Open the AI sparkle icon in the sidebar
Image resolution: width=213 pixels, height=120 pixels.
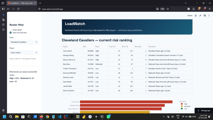click(x=3, y=15)
